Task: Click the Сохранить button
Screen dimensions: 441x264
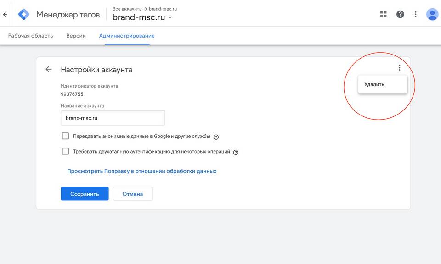Action: 85,194
